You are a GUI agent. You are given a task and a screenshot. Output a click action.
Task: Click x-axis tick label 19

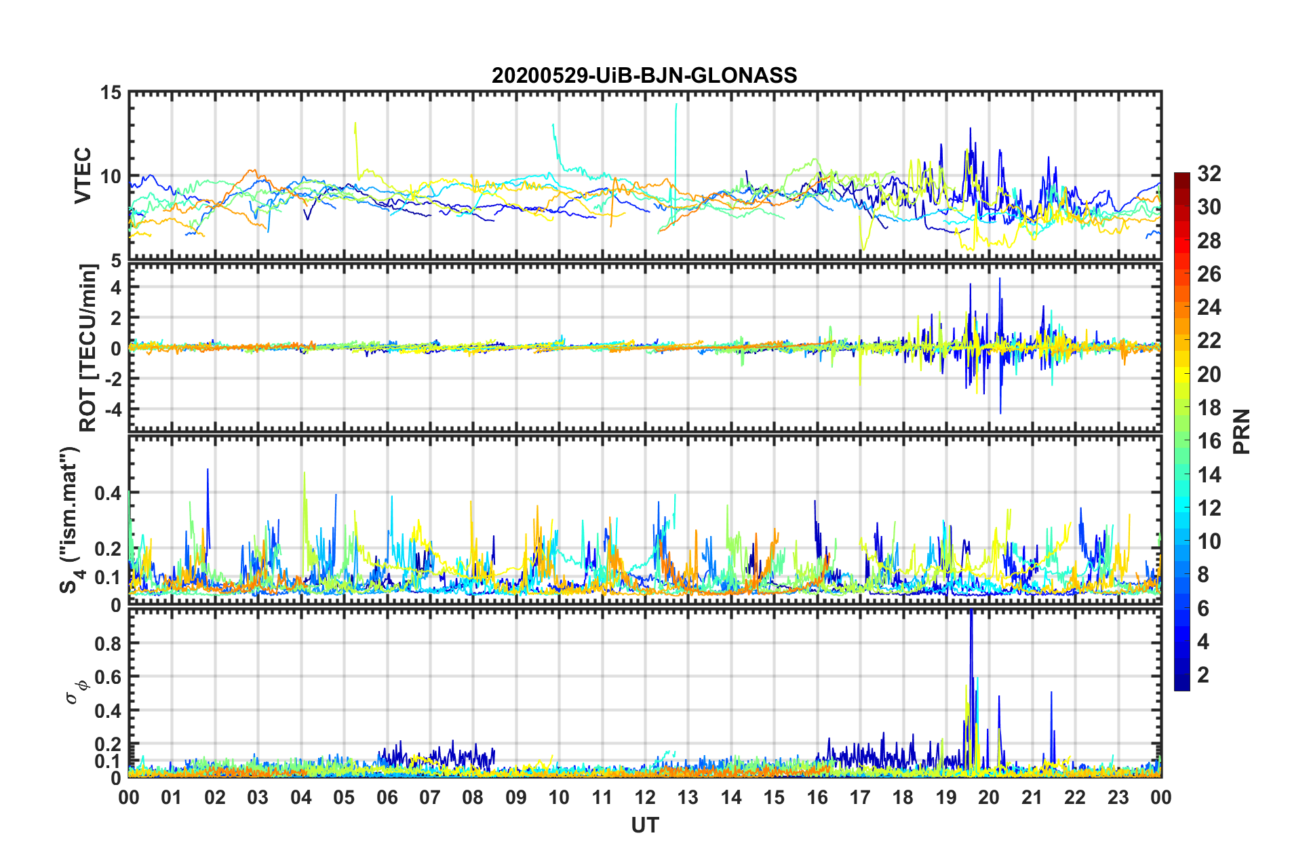(946, 797)
